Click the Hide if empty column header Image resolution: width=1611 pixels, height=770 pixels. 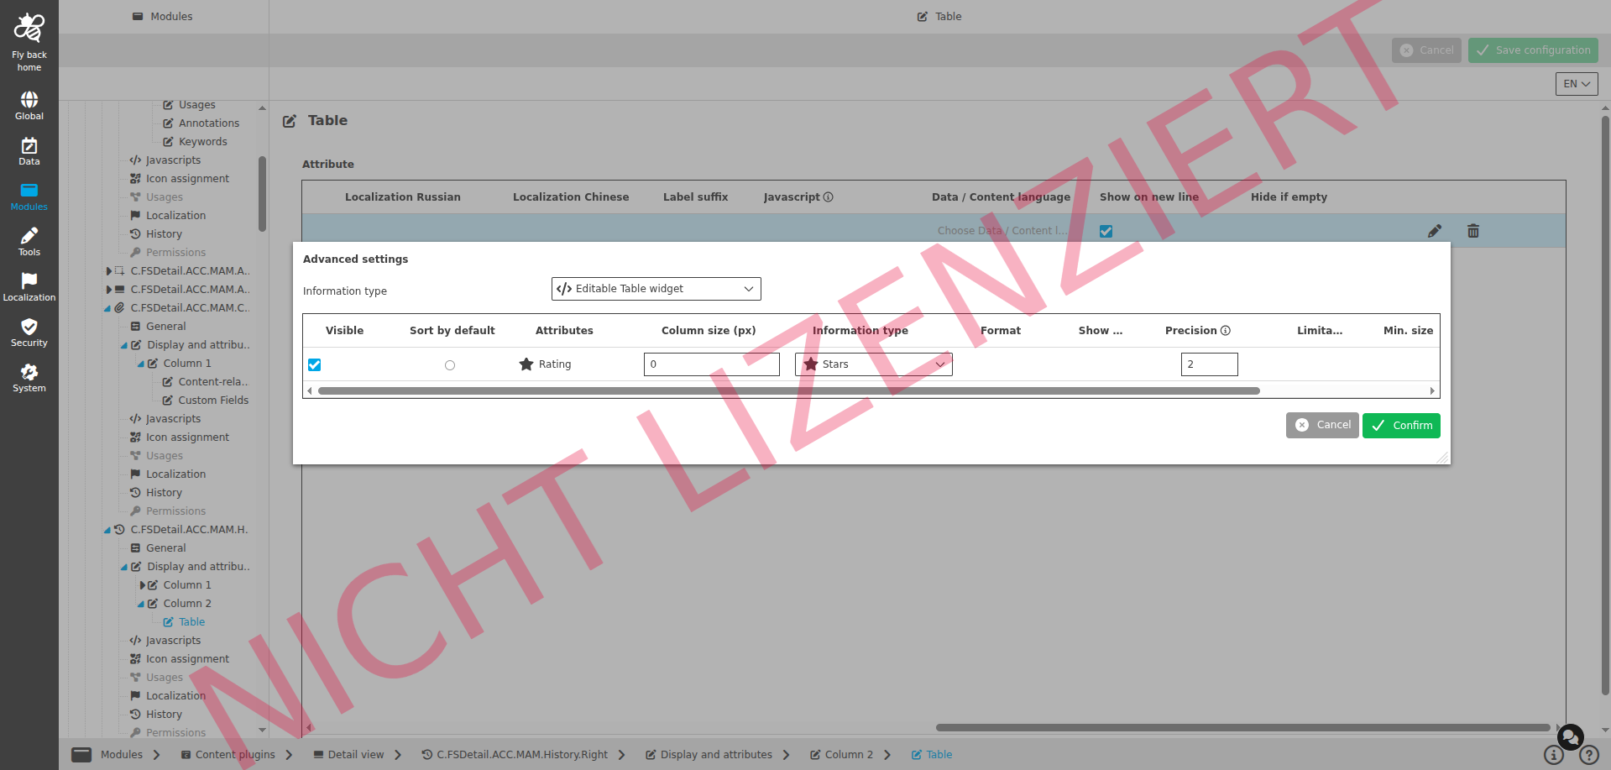click(1289, 197)
